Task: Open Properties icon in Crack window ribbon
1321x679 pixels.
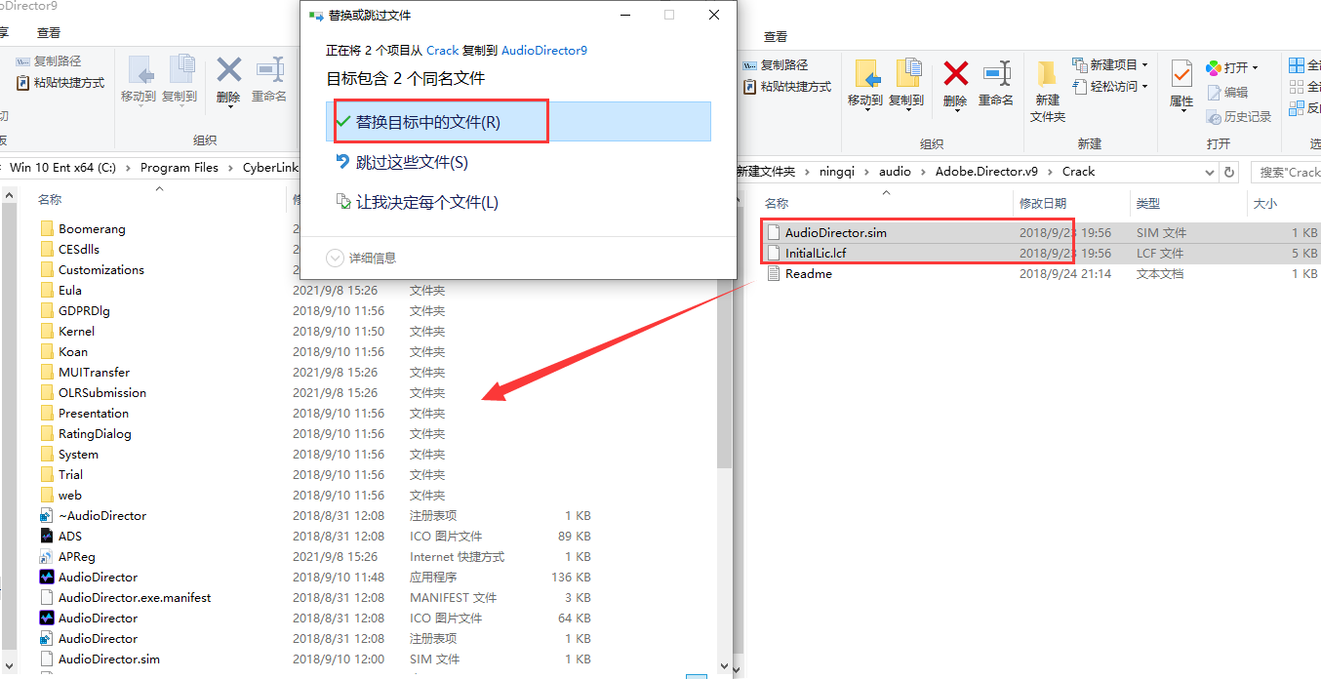Action: 1181,73
